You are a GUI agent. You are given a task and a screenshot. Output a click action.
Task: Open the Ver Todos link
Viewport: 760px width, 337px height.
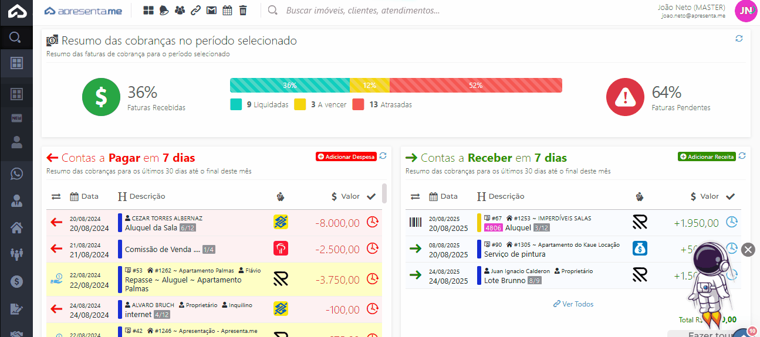click(573, 304)
